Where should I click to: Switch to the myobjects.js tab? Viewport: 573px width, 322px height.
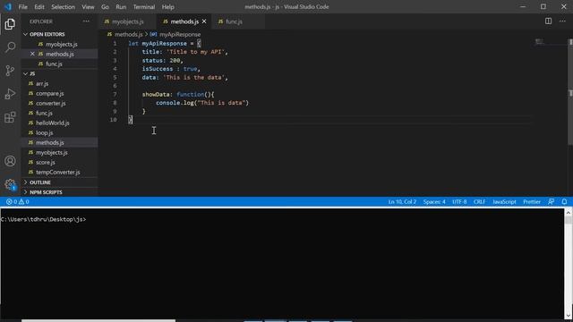(127, 21)
